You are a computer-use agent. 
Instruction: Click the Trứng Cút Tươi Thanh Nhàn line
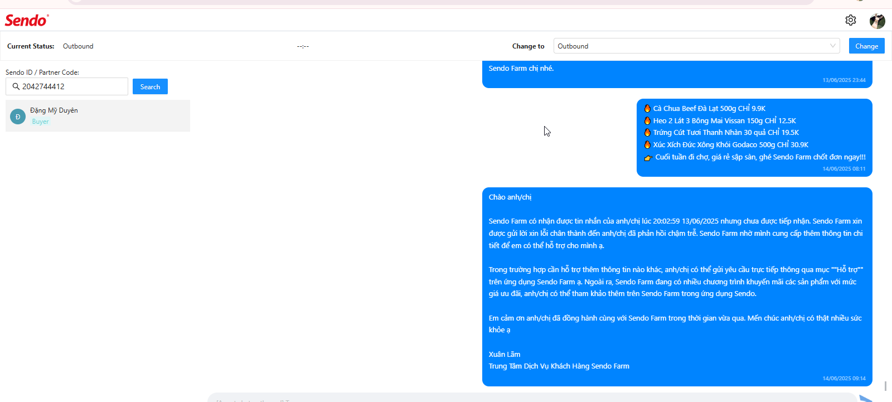tap(721, 133)
